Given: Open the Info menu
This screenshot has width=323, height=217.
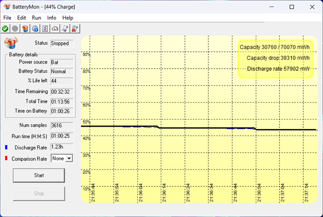Looking at the screenshot, I should click(x=52, y=18).
